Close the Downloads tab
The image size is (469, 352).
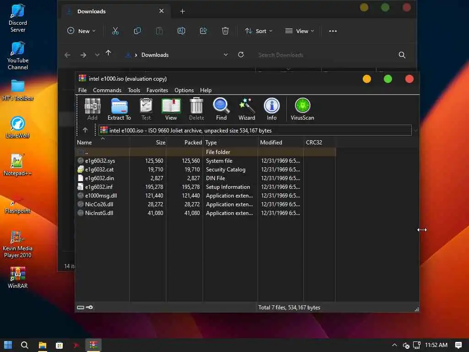pyautogui.click(x=162, y=11)
